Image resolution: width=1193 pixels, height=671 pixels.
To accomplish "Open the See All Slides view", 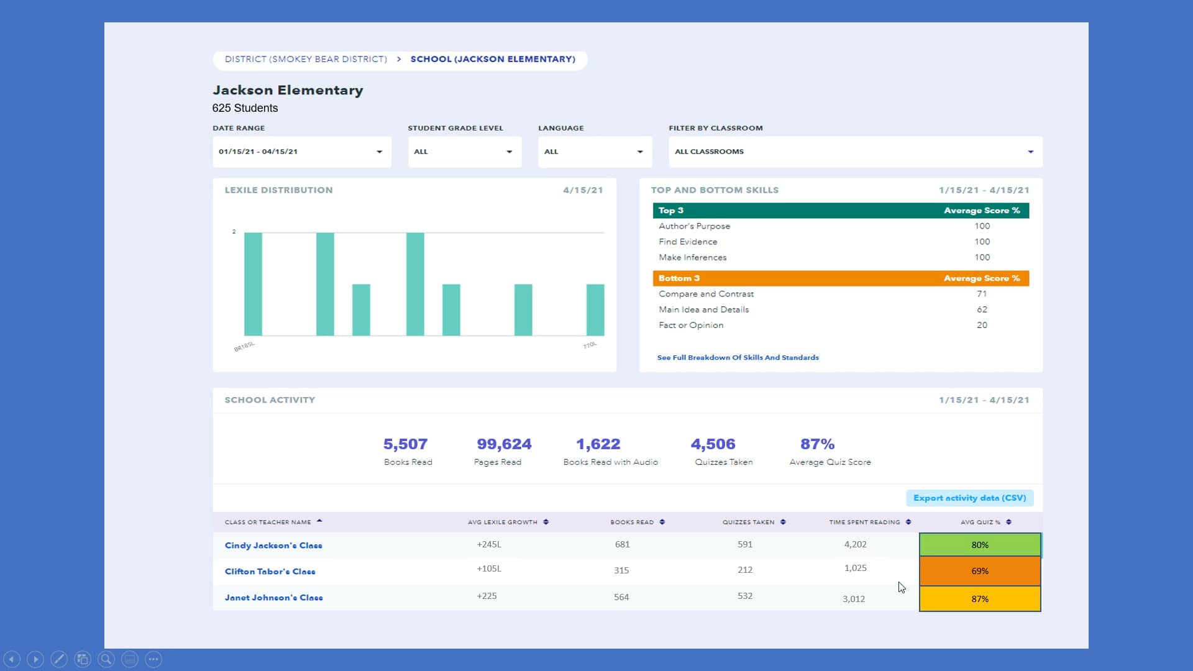I will [x=83, y=659].
